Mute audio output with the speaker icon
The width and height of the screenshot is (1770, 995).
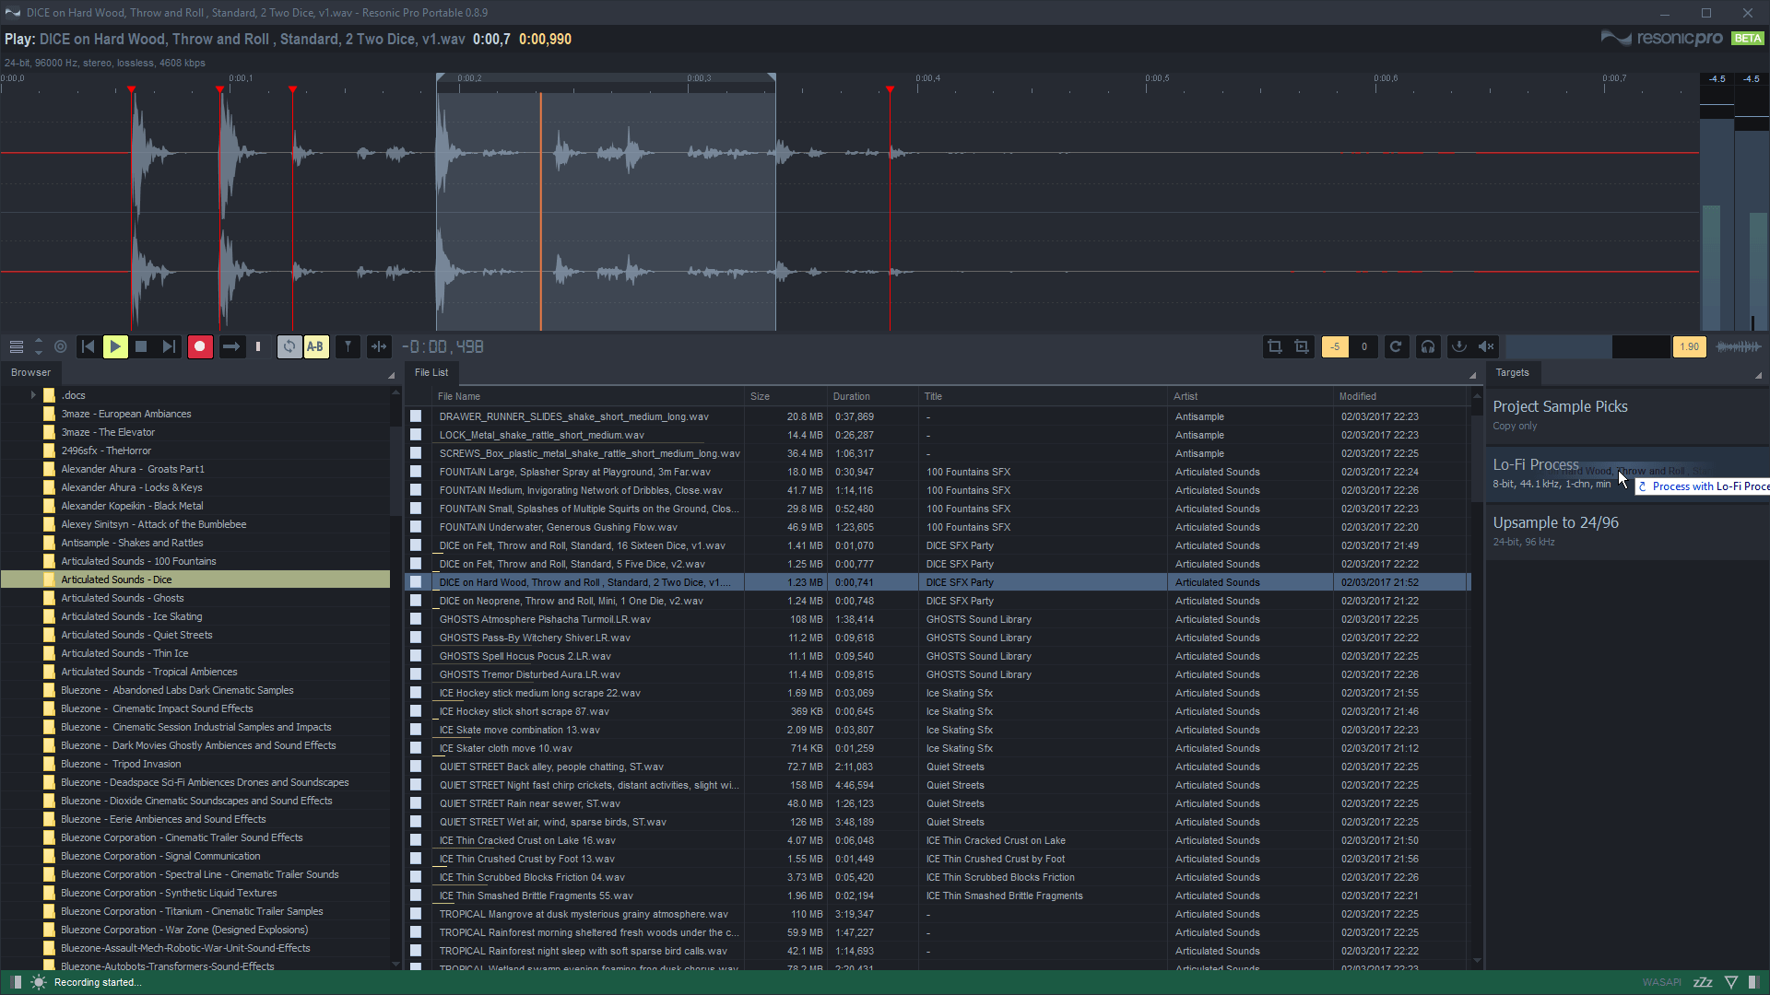(1486, 346)
